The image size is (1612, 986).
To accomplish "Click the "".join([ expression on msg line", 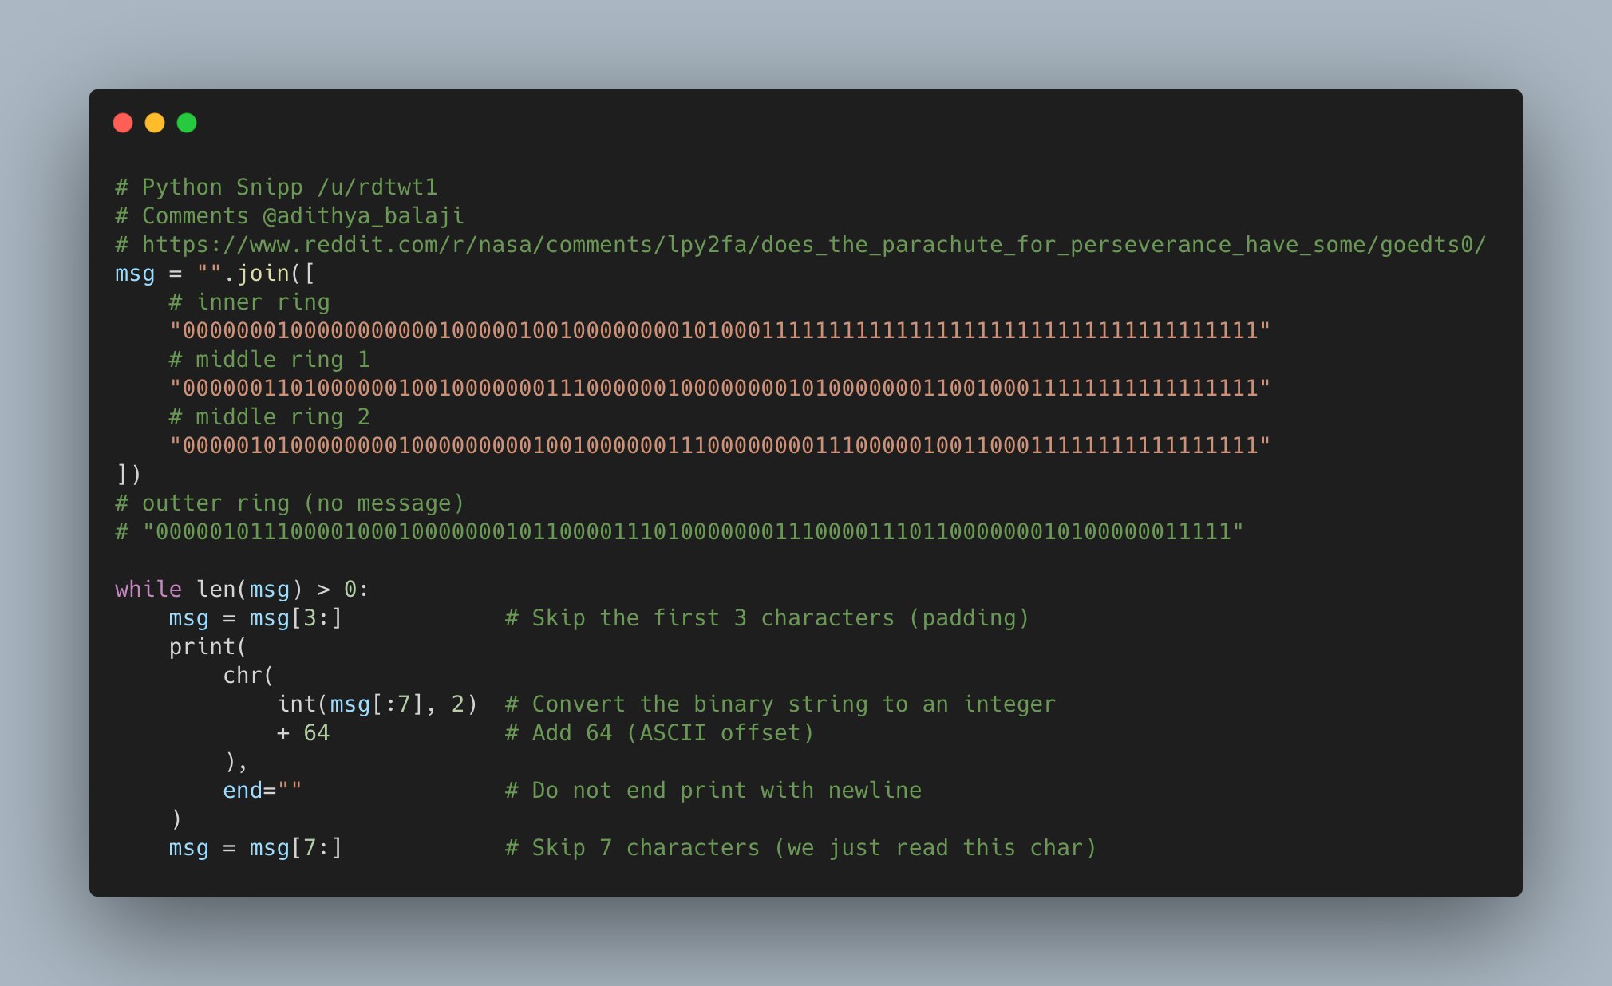I will 255,274.
